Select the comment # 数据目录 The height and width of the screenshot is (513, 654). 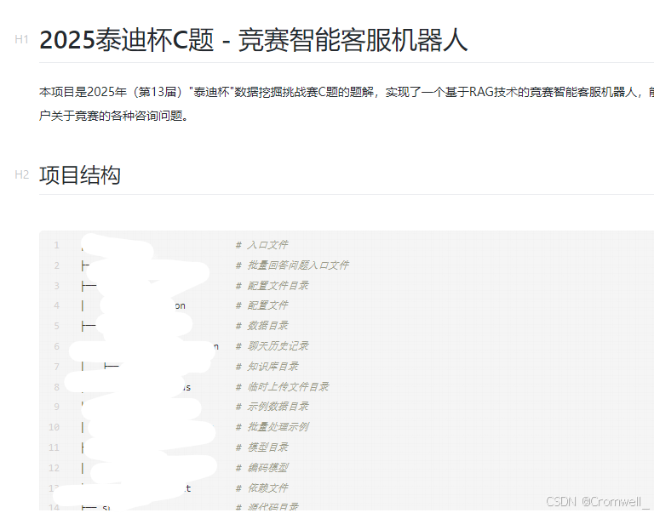262,326
